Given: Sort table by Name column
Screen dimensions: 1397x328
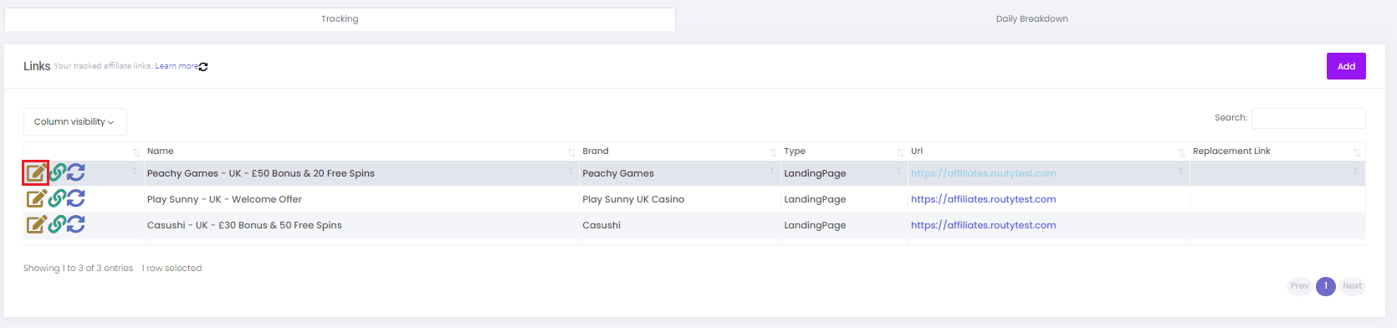Looking at the screenshot, I should tap(160, 151).
